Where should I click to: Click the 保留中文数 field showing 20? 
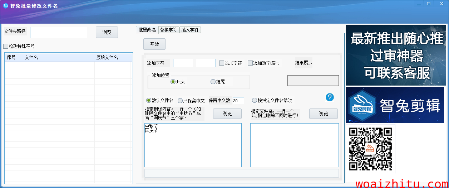[x=238, y=101]
